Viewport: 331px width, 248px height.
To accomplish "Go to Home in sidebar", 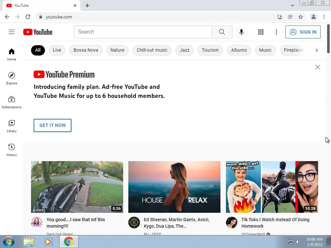I will [x=12, y=54].
